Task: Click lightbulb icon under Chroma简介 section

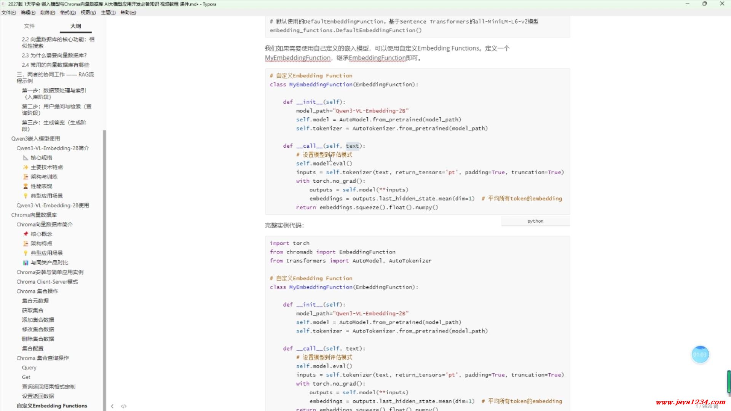Action: coord(26,253)
